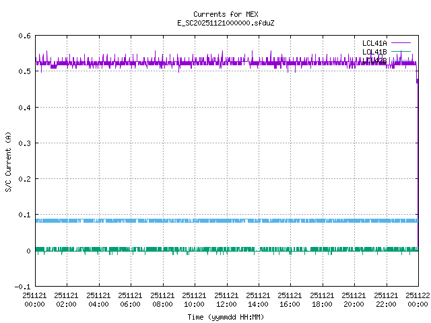Click the LCL41A legend label

coord(374,43)
